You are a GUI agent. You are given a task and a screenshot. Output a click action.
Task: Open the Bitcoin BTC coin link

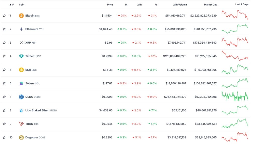32,16
